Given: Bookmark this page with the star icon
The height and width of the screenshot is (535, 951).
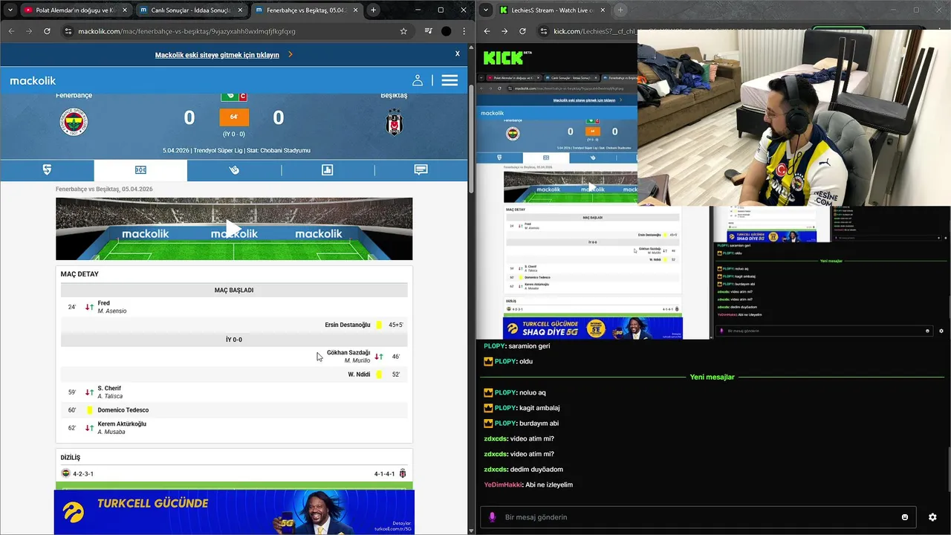Looking at the screenshot, I should point(403,31).
